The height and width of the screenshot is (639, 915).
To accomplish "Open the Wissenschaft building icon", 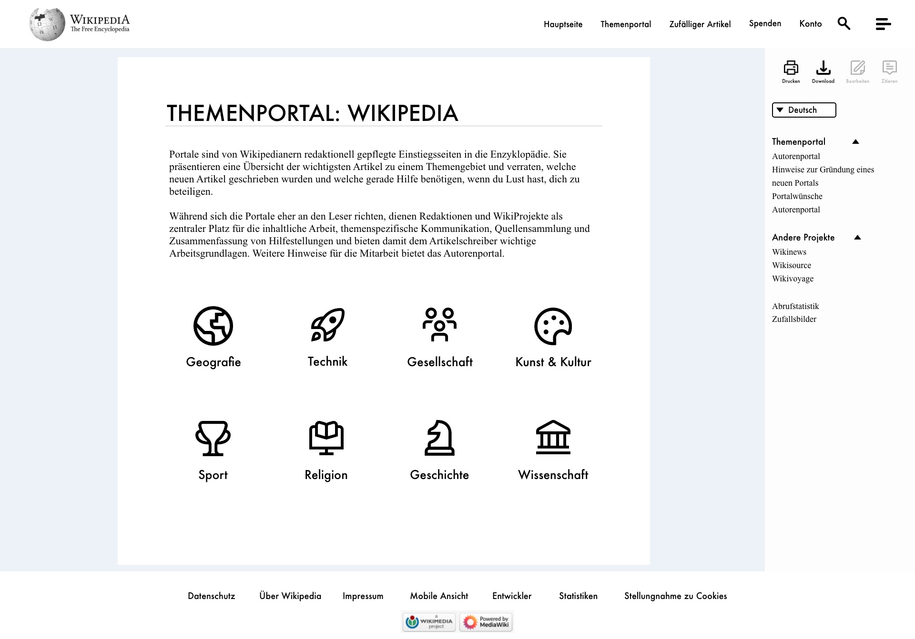I will tap(553, 437).
